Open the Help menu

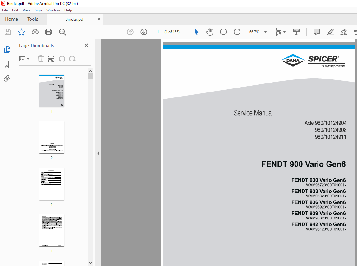click(68, 10)
